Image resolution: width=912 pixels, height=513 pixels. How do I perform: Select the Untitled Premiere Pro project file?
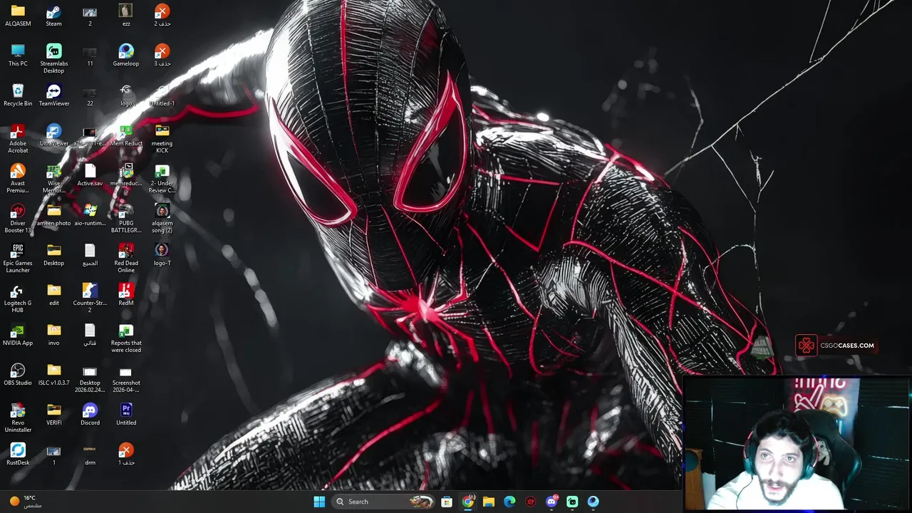click(x=126, y=414)
